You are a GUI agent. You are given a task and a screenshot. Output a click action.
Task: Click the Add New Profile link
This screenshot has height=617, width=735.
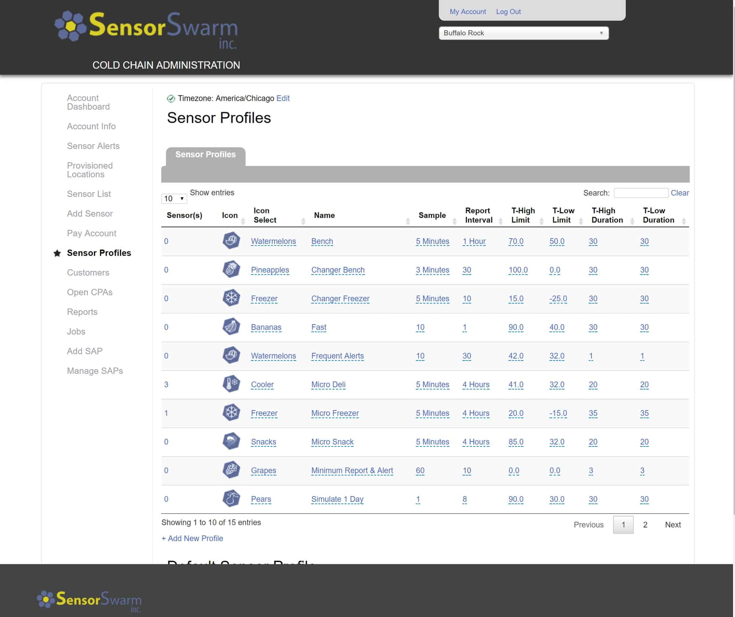(x=192, y=538)
